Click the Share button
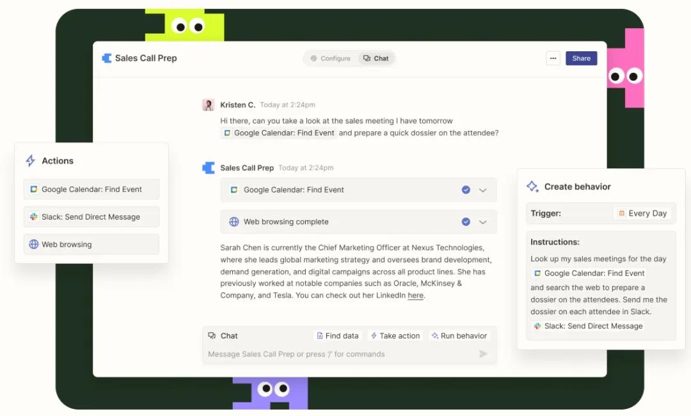The image size is (691, 416). point(581,58)
